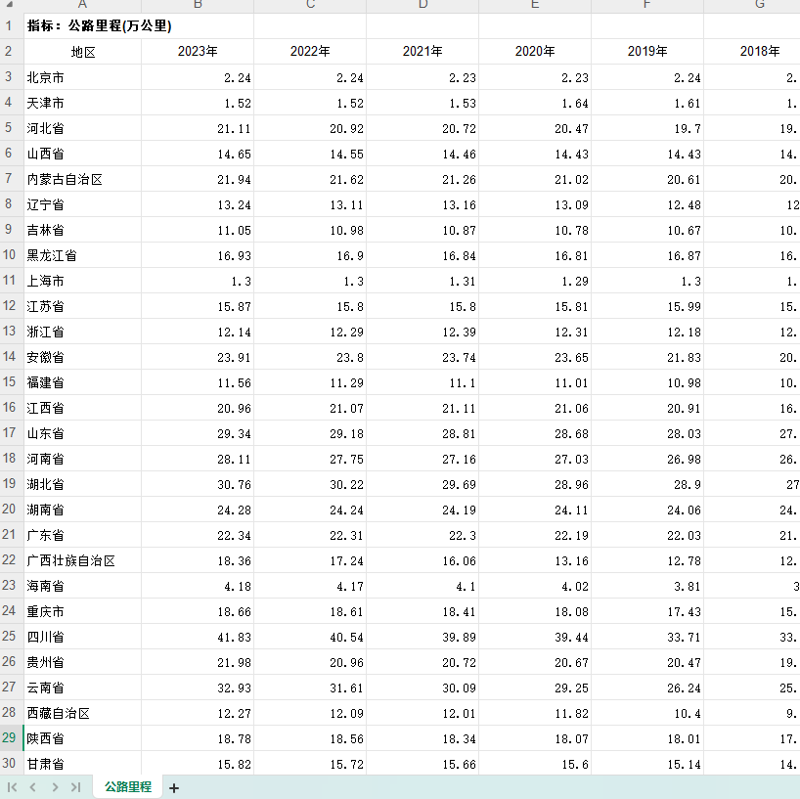Click value 27.16 for 河南省 2021
This screenshot has height=799, width=800.
[x=422, y=459]
